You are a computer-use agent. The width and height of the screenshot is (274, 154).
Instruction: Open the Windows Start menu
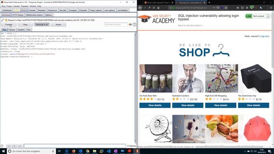pos(3,151)
